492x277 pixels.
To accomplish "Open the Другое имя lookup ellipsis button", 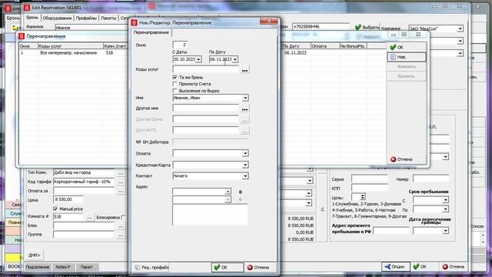I will pos(244,109).
